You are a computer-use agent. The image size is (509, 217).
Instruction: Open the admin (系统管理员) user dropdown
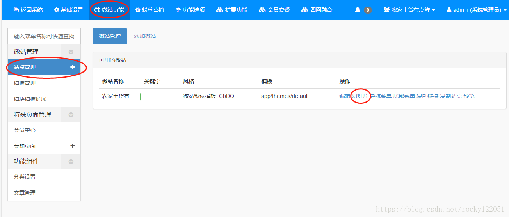[477, 10]
